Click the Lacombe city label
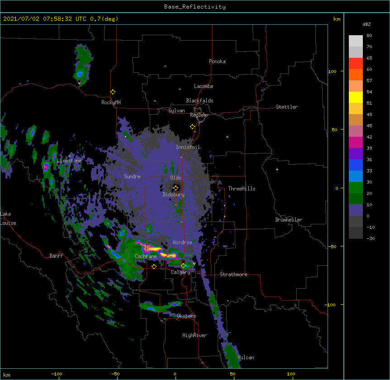Viewport: 390px width, 380px height. pos(204,86)
